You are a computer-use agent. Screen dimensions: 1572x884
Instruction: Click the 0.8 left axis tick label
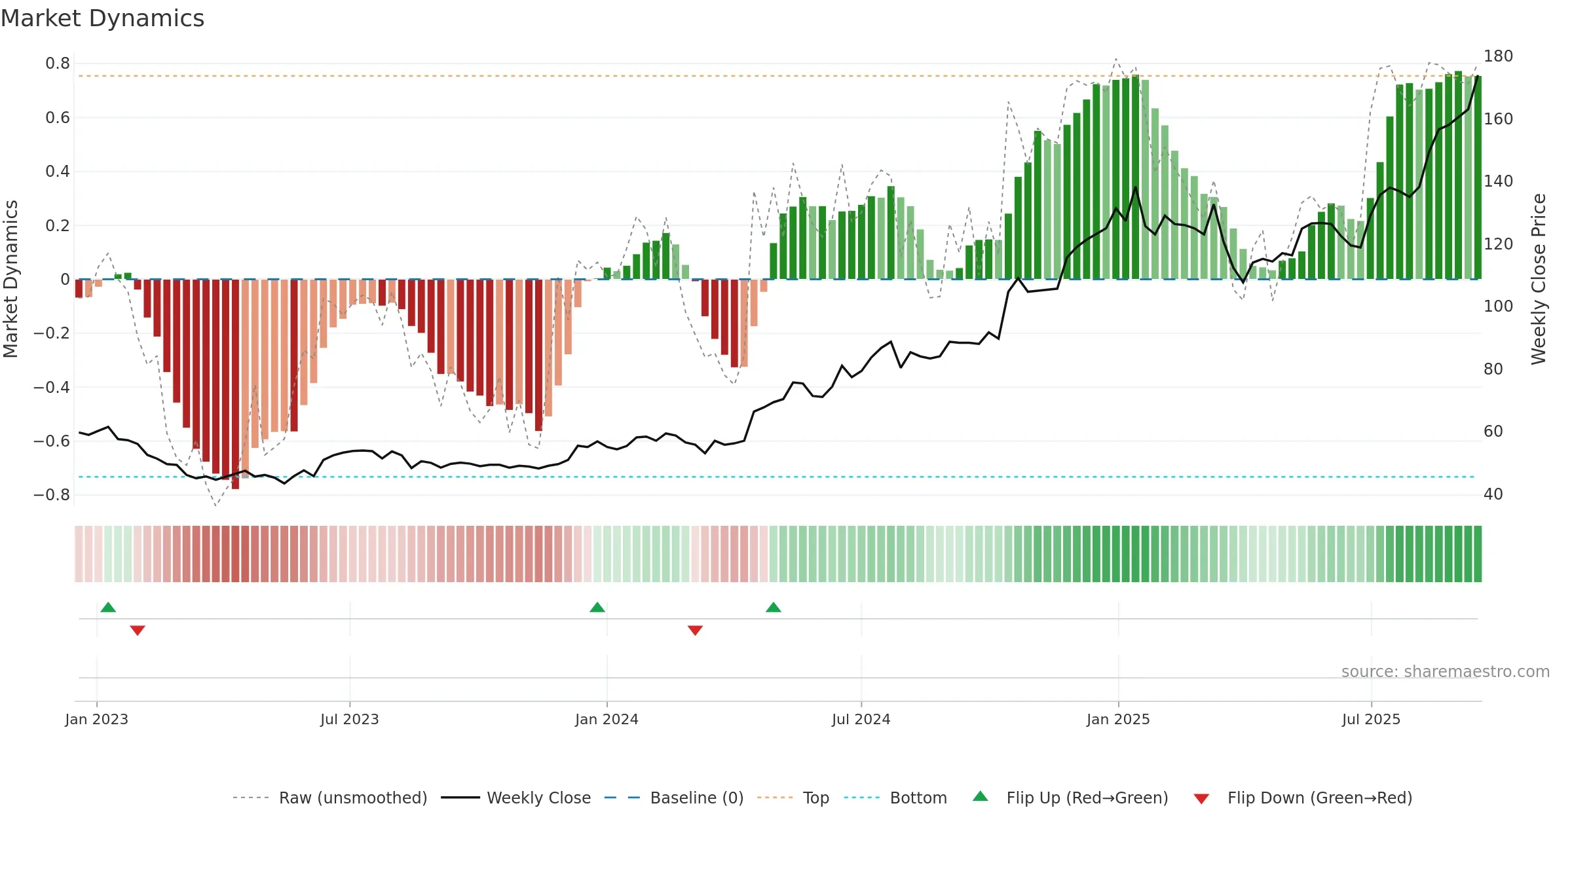click(x=58, y=64)
